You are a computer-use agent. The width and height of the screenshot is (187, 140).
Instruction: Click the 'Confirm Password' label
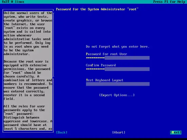101,65
